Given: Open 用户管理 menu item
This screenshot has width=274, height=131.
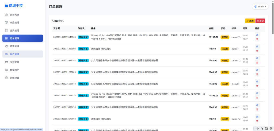Looking at the screenshot, I should [x=22, y=54].
